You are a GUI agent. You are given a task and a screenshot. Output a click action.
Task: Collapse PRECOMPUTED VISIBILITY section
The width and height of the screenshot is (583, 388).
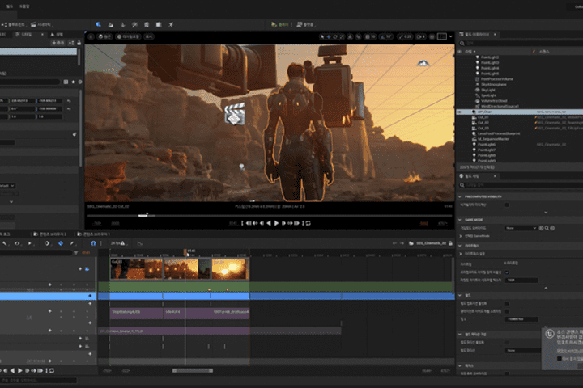coord(460,196)
